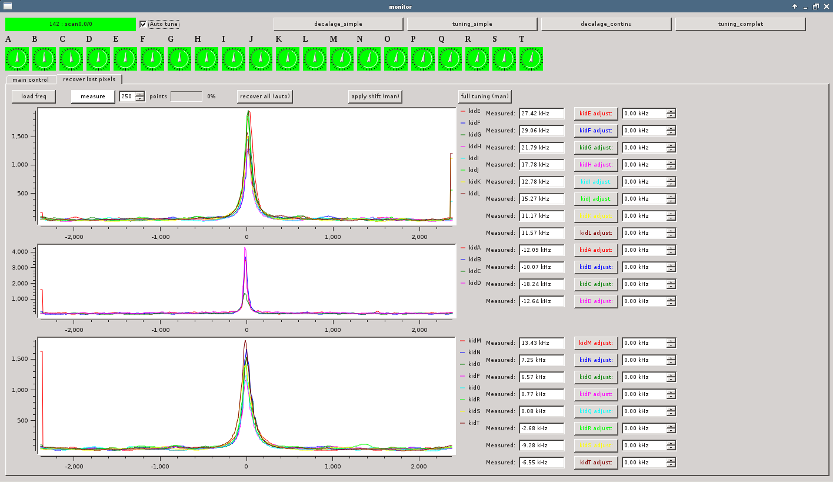Open the dial indicator under letter J

coord(261,59)
